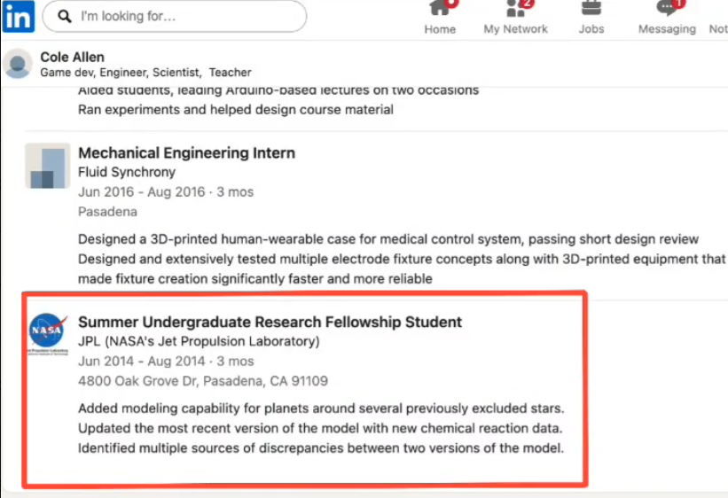Open JPL (NASA's Jet Propulsion Laboratory) link
728x498 pixels.
pos(199,341)
